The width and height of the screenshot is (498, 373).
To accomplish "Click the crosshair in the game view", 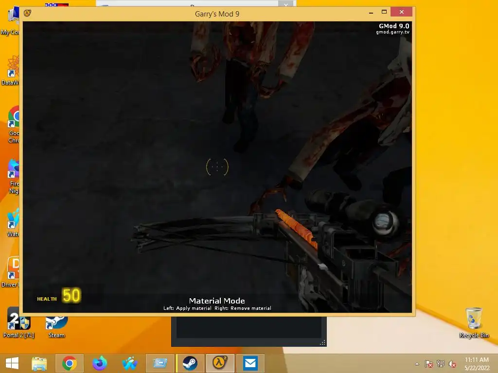I will click(x=217, y=167).
